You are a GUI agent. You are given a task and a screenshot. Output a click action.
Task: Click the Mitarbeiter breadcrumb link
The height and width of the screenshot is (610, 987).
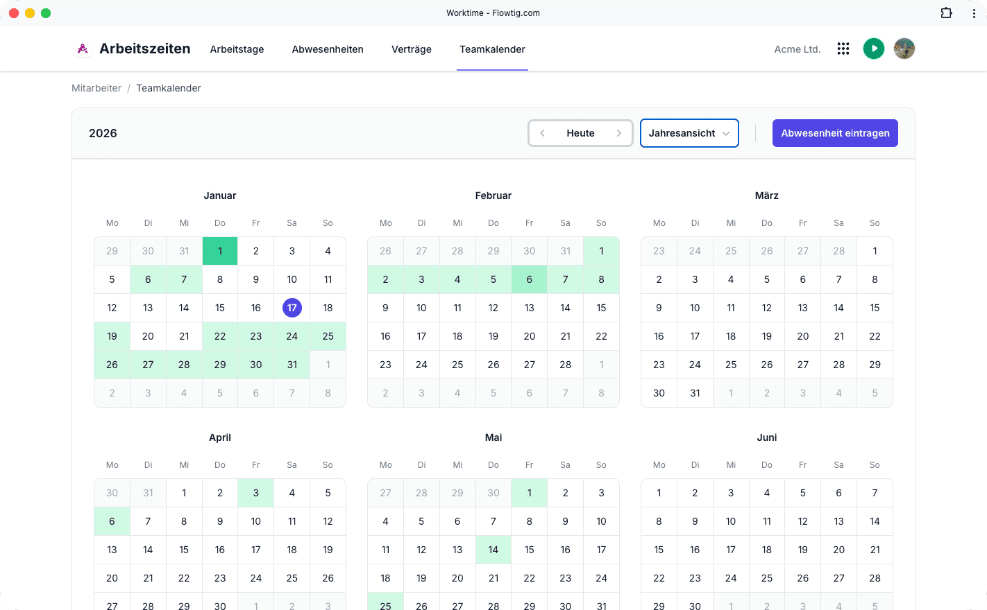coord(96,88)
